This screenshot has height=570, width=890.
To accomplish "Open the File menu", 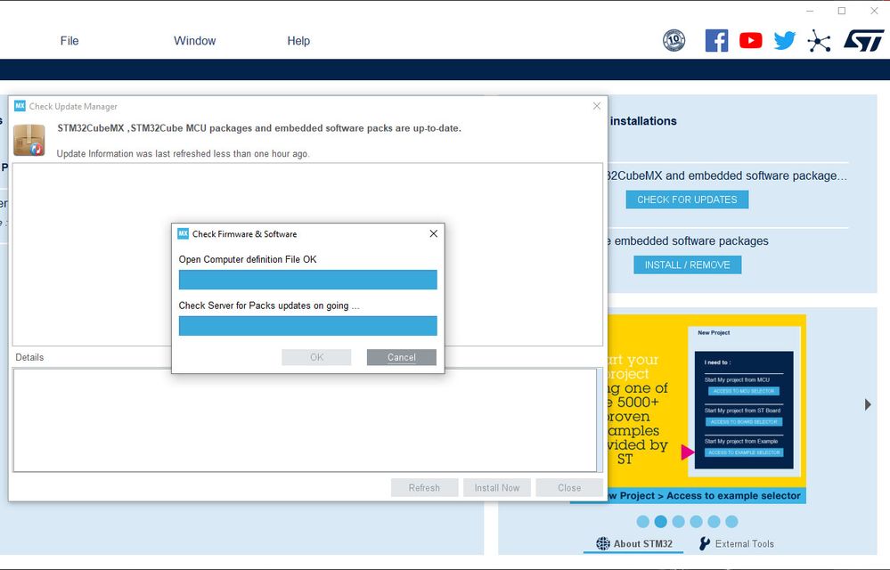I will 69,41.
